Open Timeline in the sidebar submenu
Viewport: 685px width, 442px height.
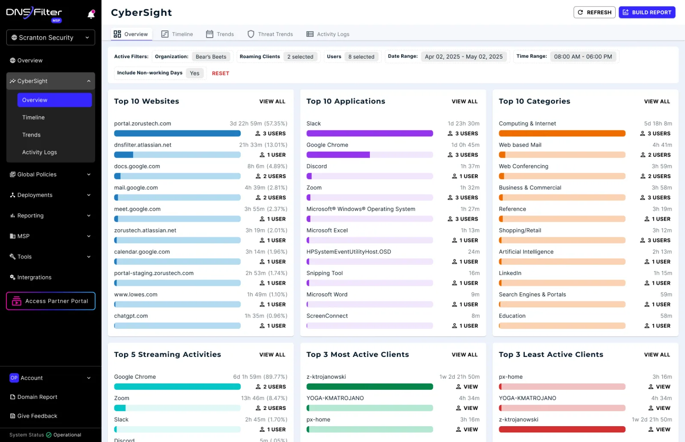coord(33,118)
